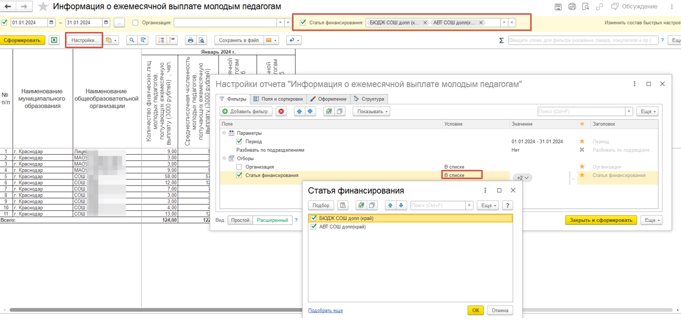681x330 pixels.
Task: Enable the Организация checkbox in filter tree
Action: pos(239,167)
